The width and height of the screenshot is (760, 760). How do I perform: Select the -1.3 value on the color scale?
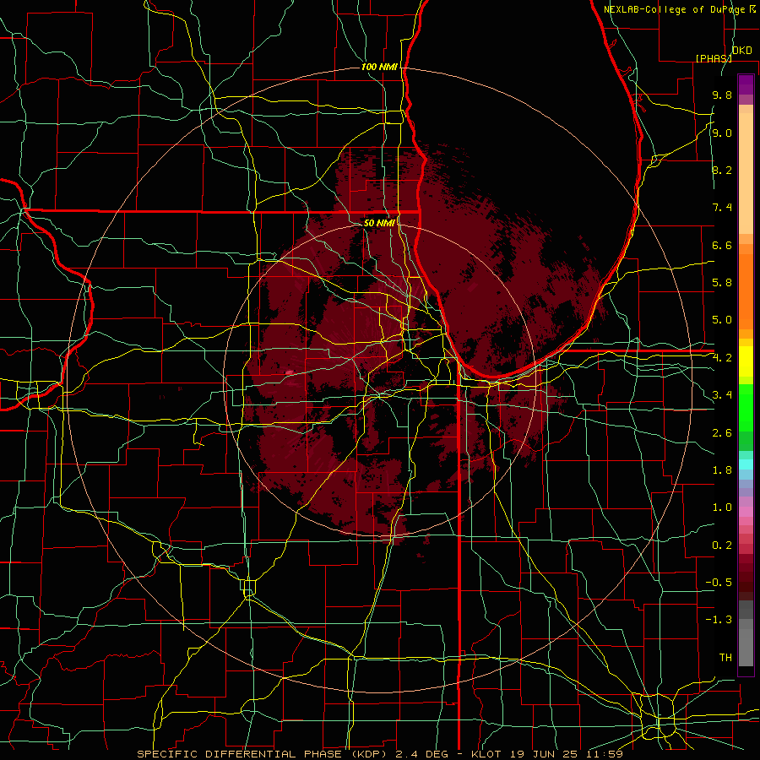click(x=719, y=620)
